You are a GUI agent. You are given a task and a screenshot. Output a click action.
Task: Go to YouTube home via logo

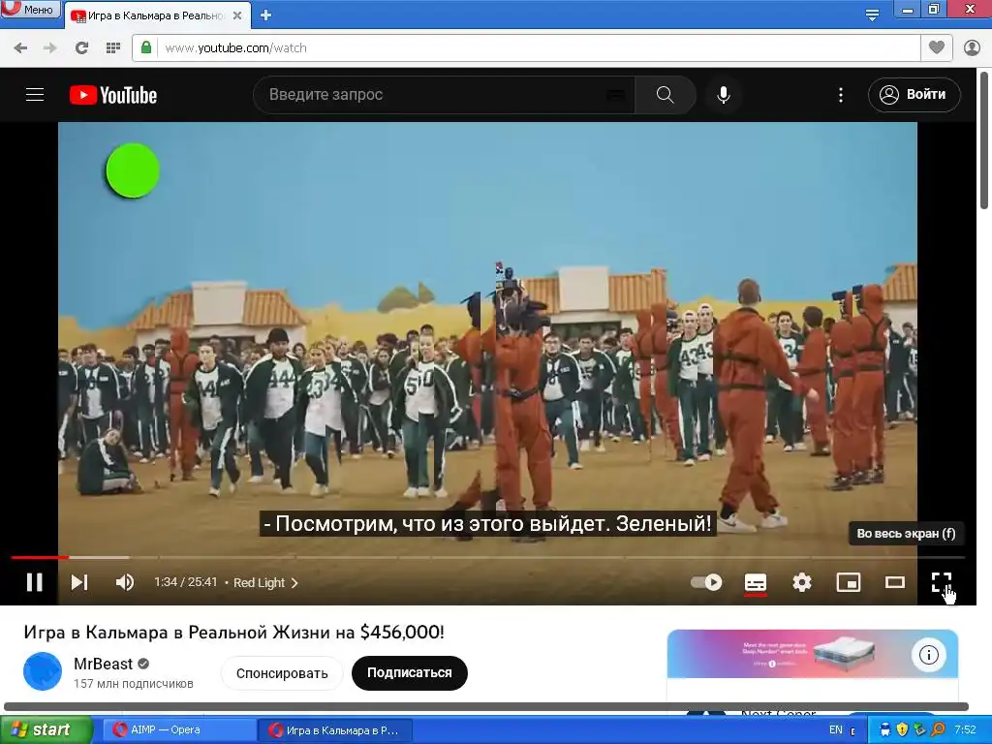pos(113,95)
